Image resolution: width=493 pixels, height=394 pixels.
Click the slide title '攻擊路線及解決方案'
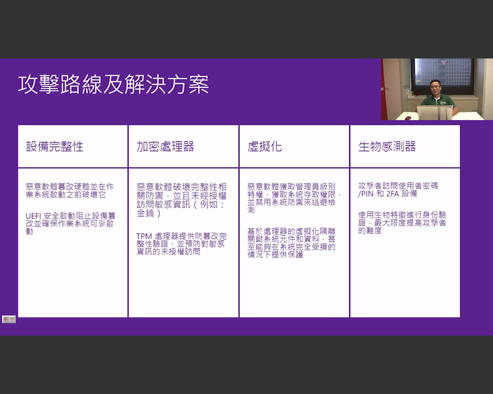click(x=114, y=85)
